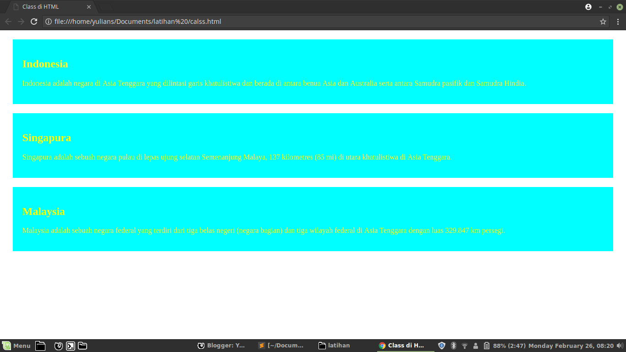626x352 pixels.
Task: Click the paragraph starting 'Singapura adalah sebuah'
Action: tap(237, 157)
